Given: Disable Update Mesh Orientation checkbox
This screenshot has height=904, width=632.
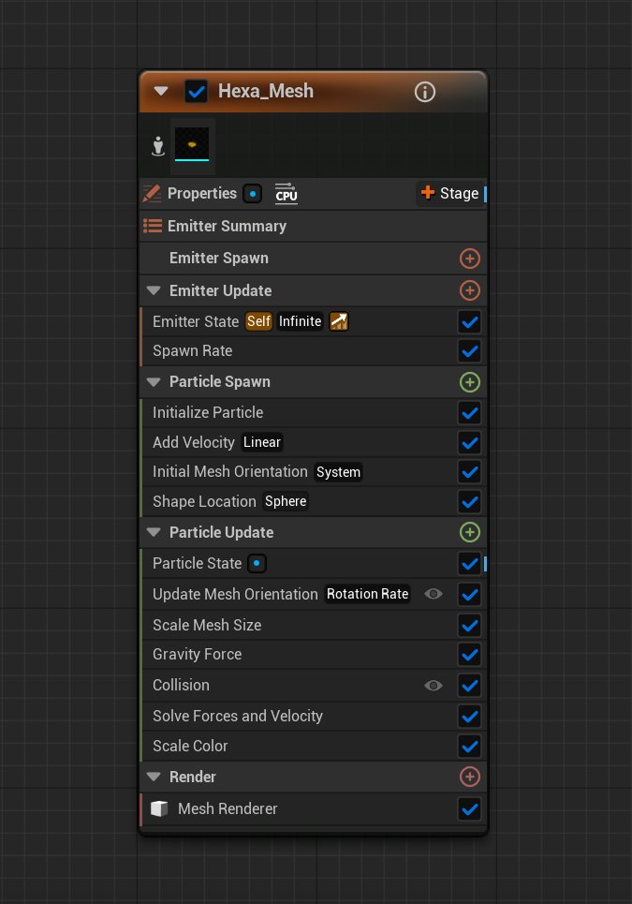Looking at the screenshot, I should (x=469, y=595).
